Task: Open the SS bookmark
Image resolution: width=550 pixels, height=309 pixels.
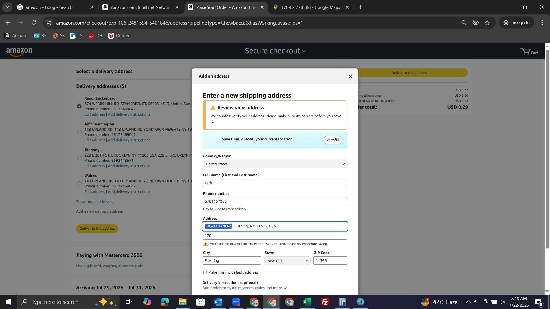Action: click(x=59, y=36)
